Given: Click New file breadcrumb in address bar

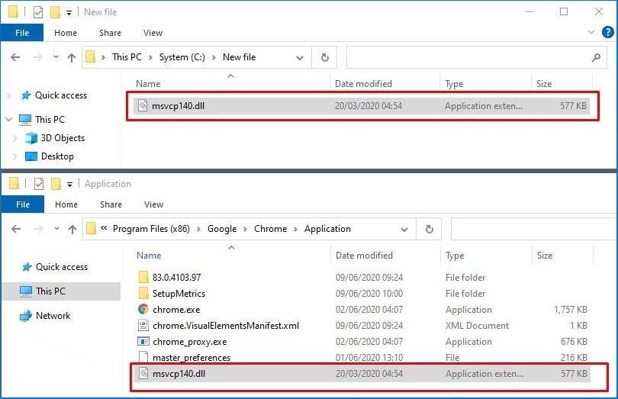Looking at the screenshot, I should 240,57.
